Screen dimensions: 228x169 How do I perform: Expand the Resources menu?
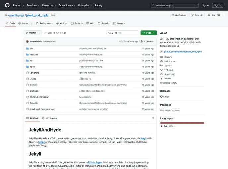click(x=49, y=5)
